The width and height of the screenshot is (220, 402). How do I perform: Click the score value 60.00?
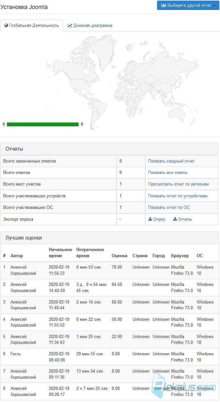tap(117, 302)
